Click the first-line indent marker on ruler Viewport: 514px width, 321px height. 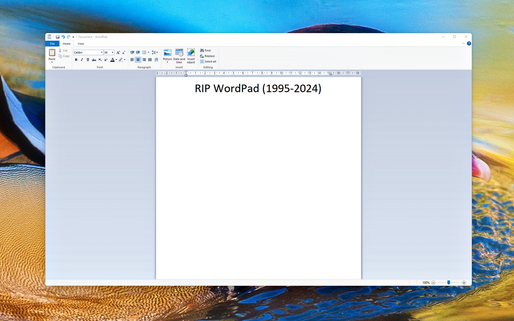(x=186, y=72)
